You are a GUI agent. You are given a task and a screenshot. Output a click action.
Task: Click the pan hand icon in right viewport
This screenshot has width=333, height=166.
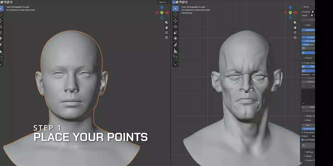pyautogui.click(x=295, y=28)
